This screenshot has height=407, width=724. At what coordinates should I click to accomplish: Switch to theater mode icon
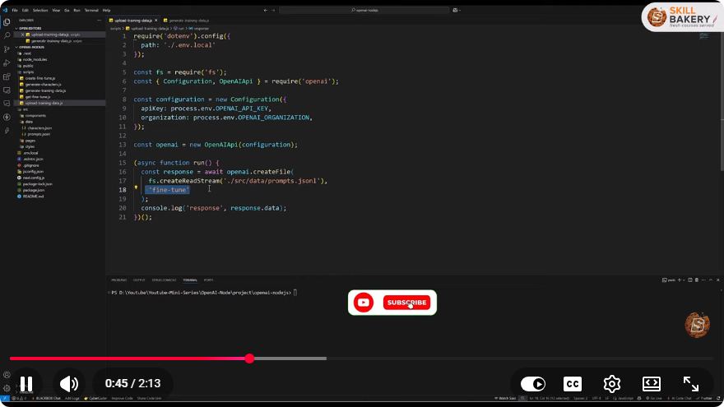pyautogui.click(x=651, y=383)
